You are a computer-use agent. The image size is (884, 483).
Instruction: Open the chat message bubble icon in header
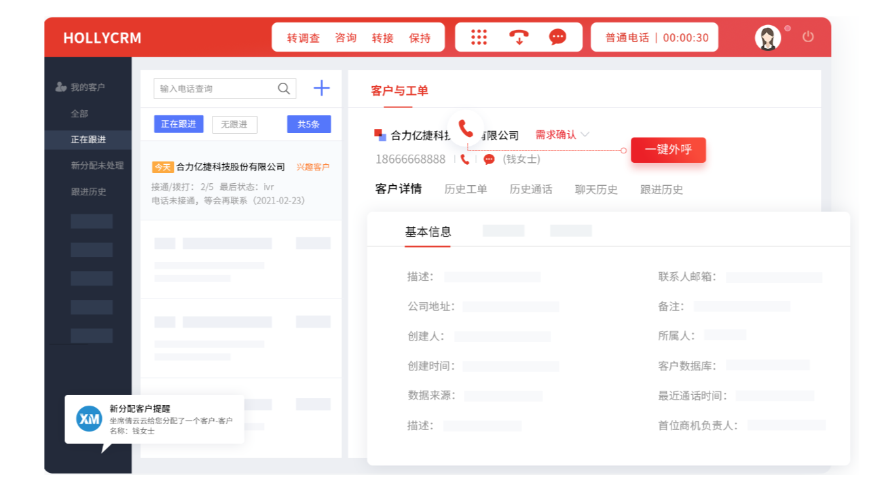point(558,37)
